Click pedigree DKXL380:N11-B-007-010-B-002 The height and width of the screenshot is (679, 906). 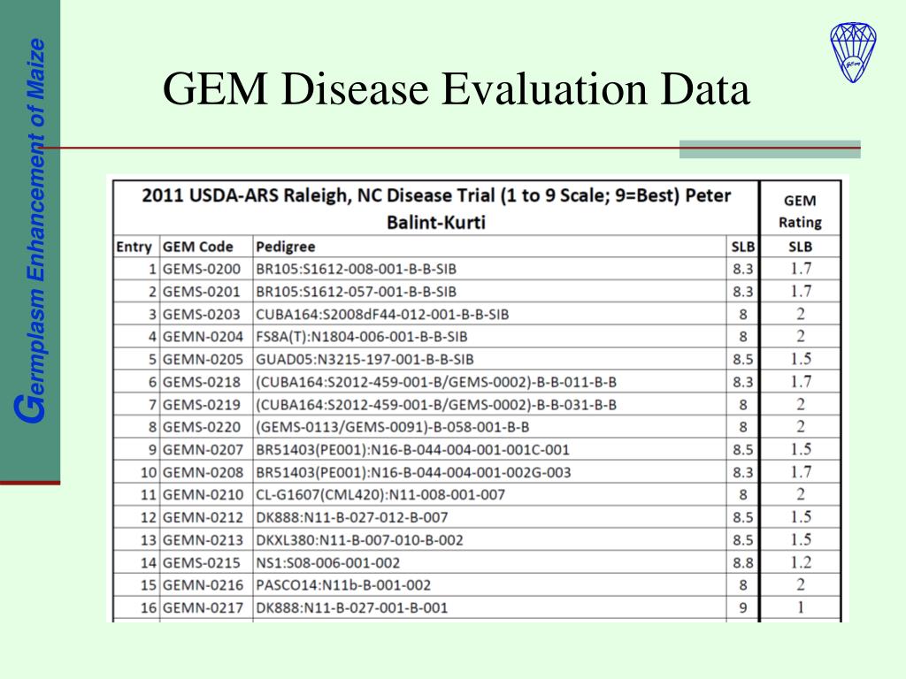(x=359, y=540)
